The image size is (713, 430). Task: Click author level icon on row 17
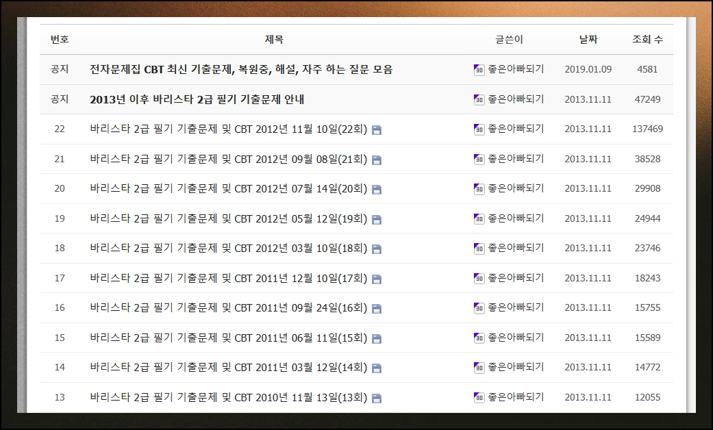[479, 278]
